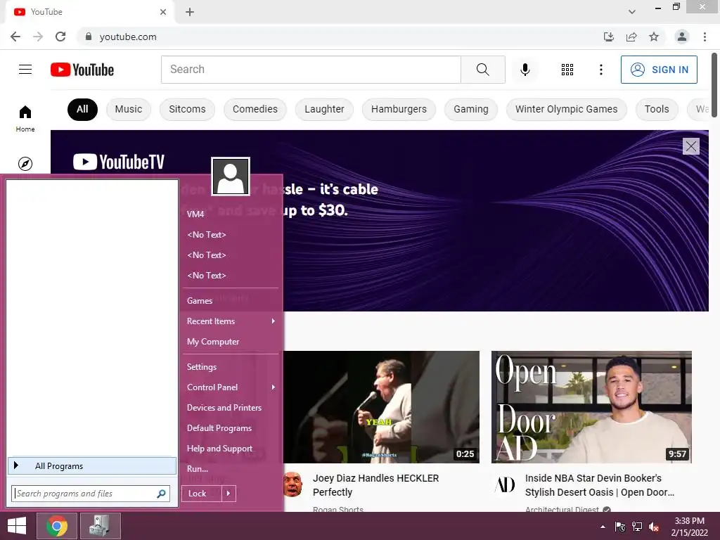The height and width of the screenshot is (540, 720).
Task: Click the network tray icon
Action: tap(637, 527)
